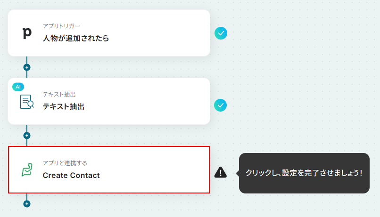
Task: Open the 人物が追加されたら trigger title
Action: (x=75, y=38)
